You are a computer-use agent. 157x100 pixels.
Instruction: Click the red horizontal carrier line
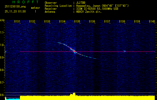pyautogui.click(x=112, y=52)
